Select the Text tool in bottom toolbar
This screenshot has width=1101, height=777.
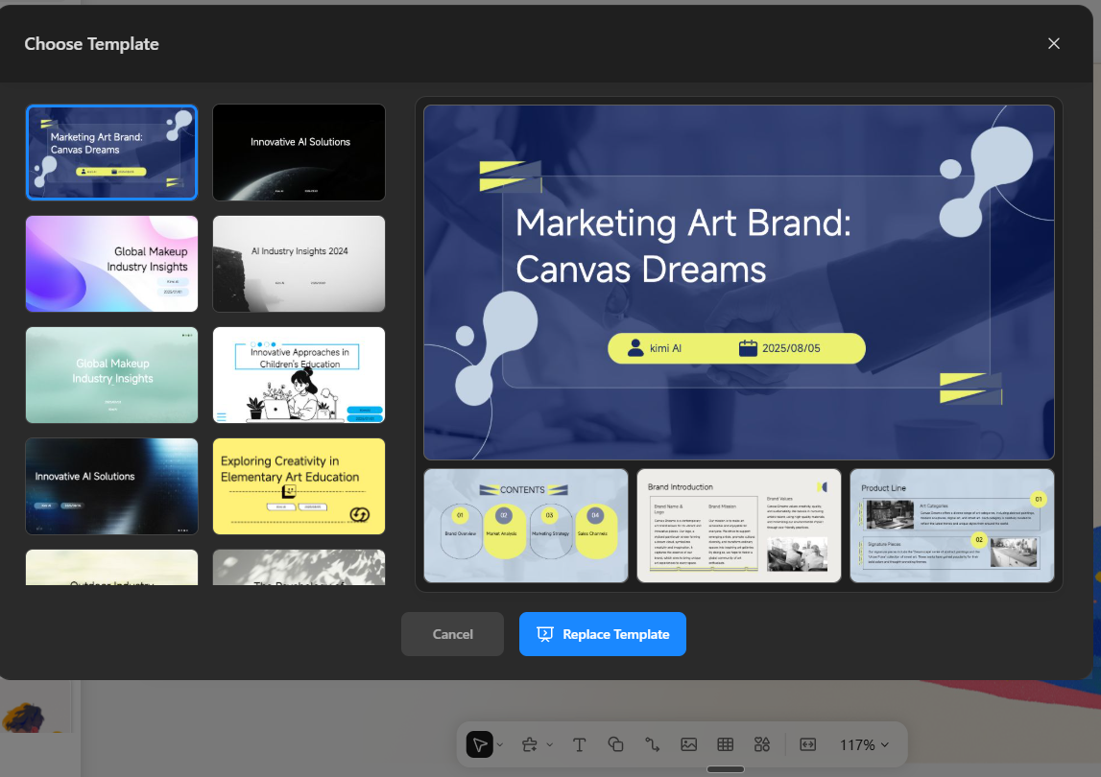(x=579, y=744)
